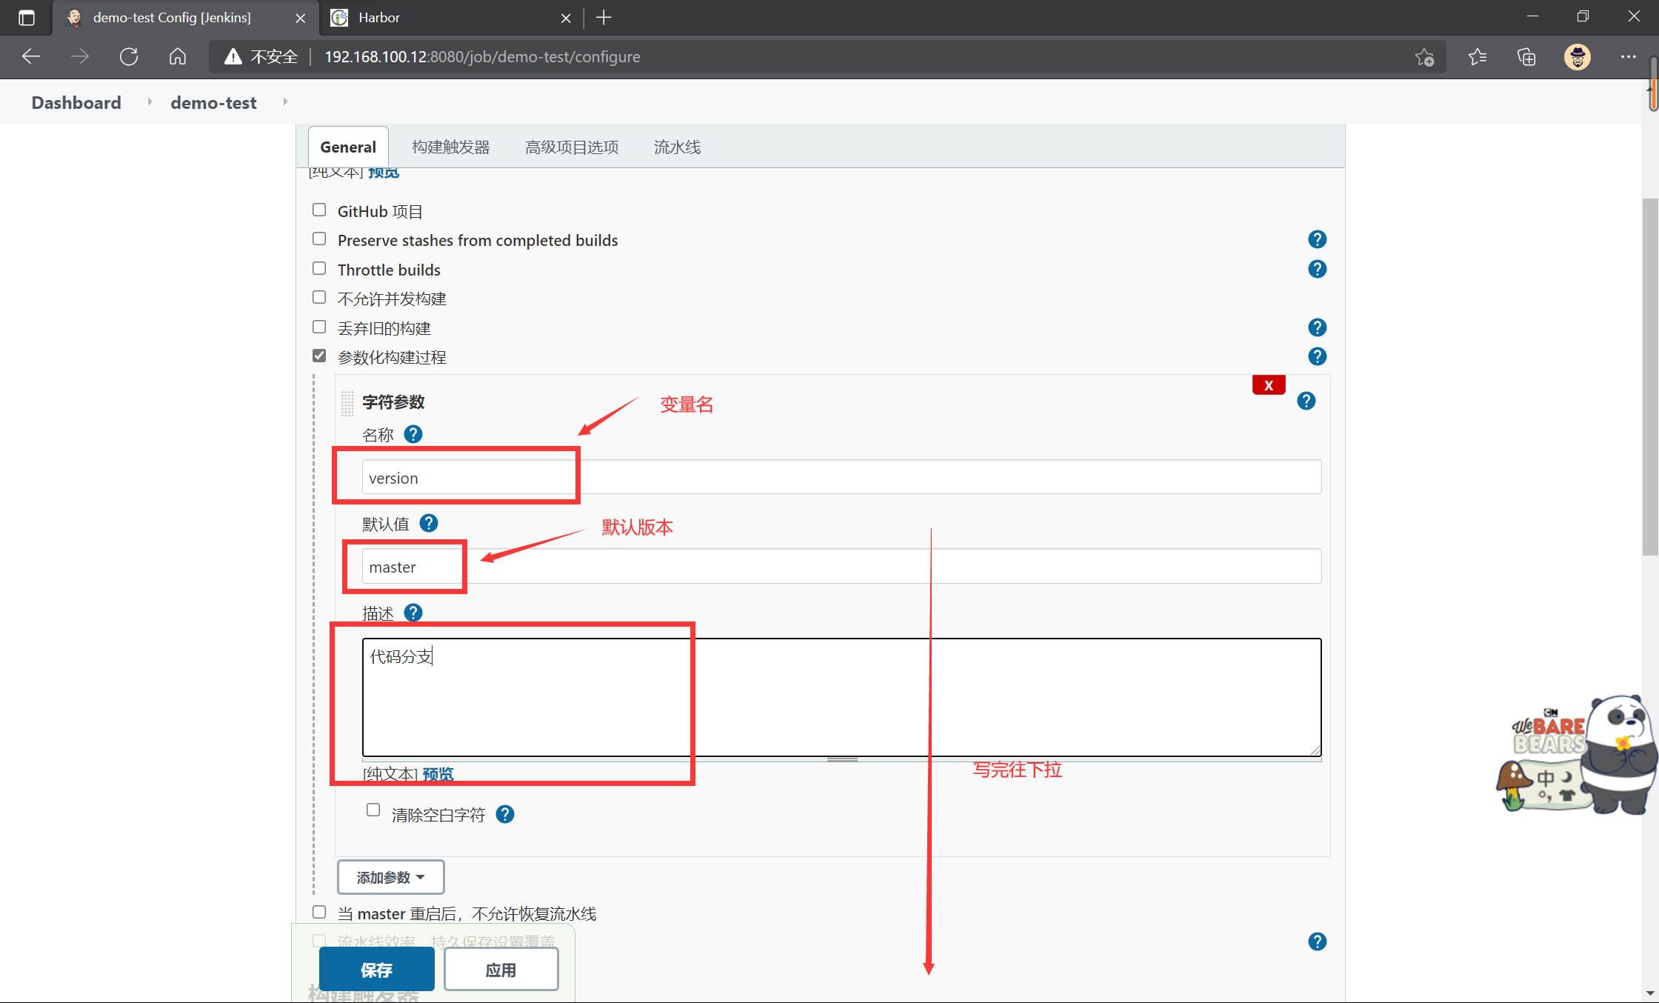Switch to the Harbor browser tab
This screenshot has height=1003, width=1659.
[415, 18]
